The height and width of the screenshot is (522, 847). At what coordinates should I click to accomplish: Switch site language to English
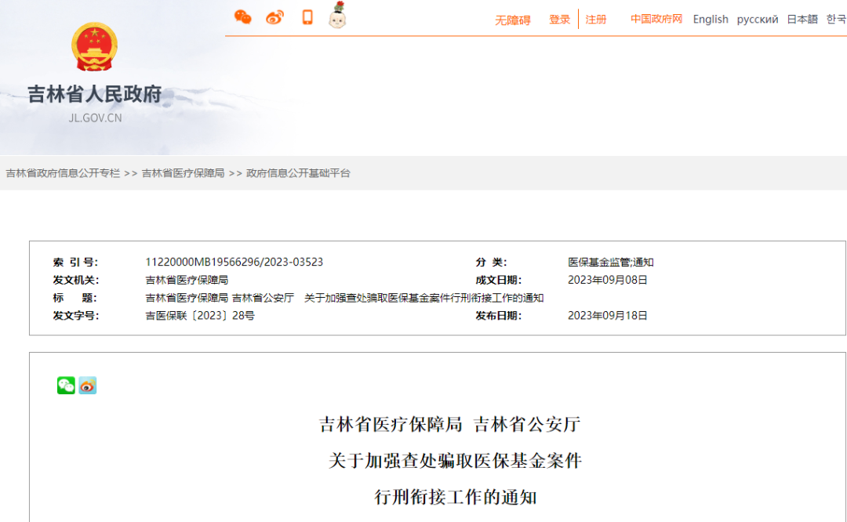(x=711, y=20)
